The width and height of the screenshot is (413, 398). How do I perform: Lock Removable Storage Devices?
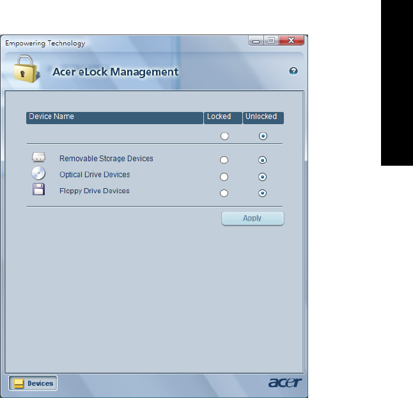[x=224, y=160]
